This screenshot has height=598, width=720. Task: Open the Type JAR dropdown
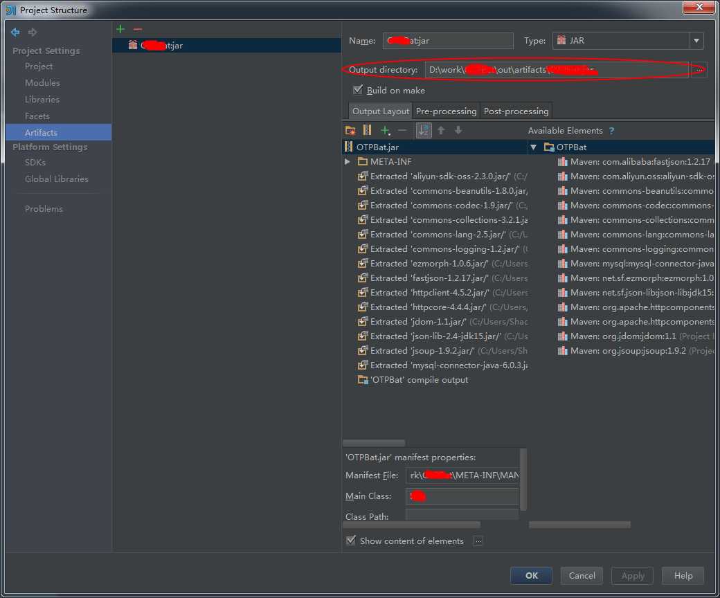click(696, 41)
